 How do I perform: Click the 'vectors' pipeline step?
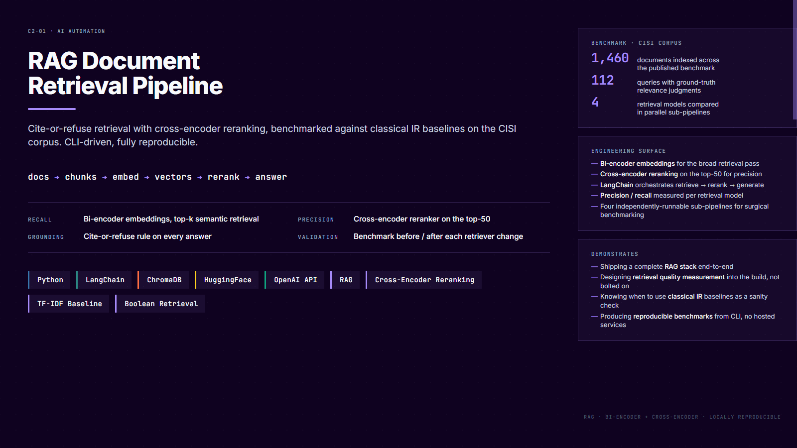tap(173, 177)
